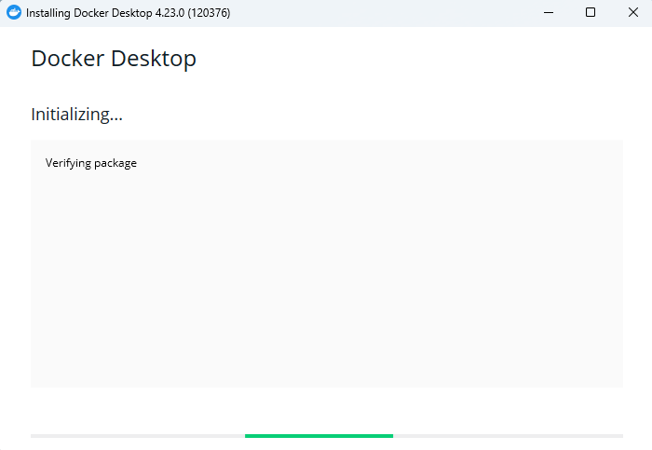Image resolution: width=652 pixels, height=450 pixels.
Task: Click the gray progress track right of green
Action: tap(508, 435)
